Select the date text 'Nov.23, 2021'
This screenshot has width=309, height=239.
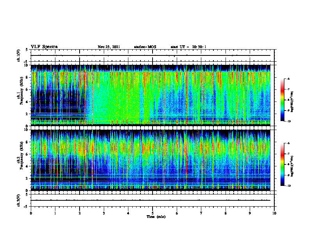pos(109,47)
